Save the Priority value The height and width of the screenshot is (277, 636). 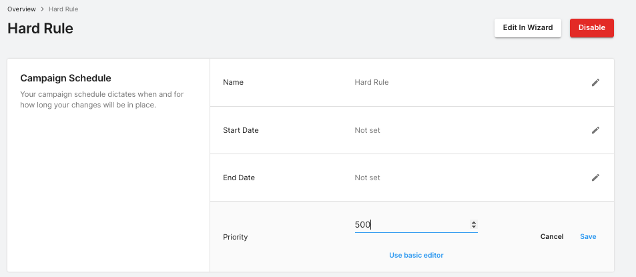(x=588, y=237)
